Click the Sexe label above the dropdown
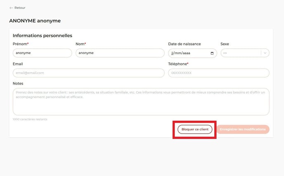The image size is (284, 176). point(225,44)
